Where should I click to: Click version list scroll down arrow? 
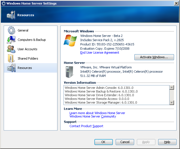point(172,102)
